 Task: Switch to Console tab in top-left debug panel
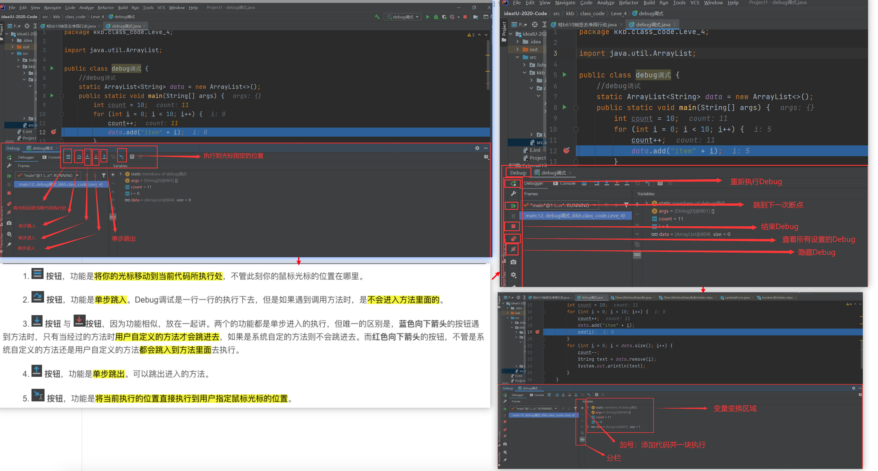pyautogui.click(x=52, y=157)
